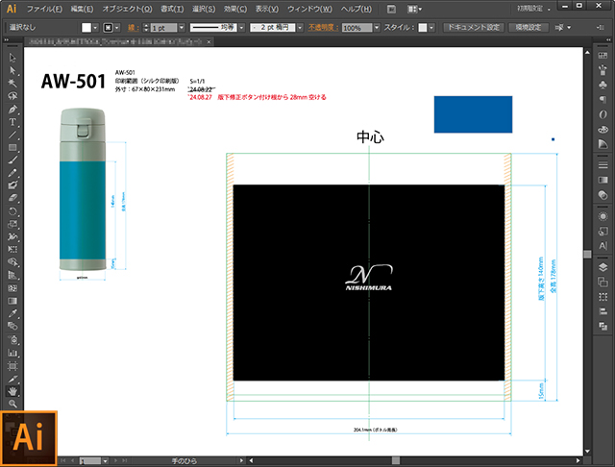The height and width of the screenshot is (467, 615).
Task: Click the 環境設定 button
Action: coord(528,28)
